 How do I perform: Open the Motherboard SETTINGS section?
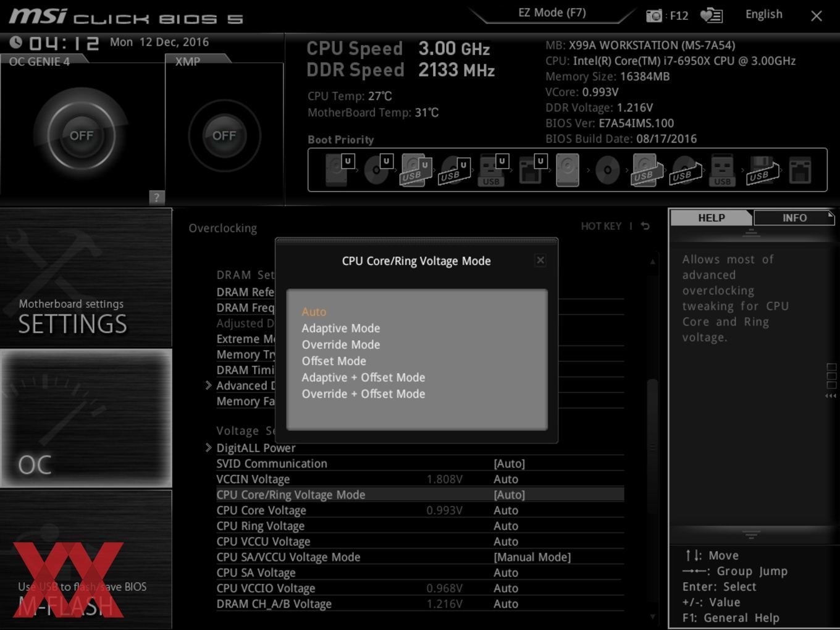tap(86, 278)
